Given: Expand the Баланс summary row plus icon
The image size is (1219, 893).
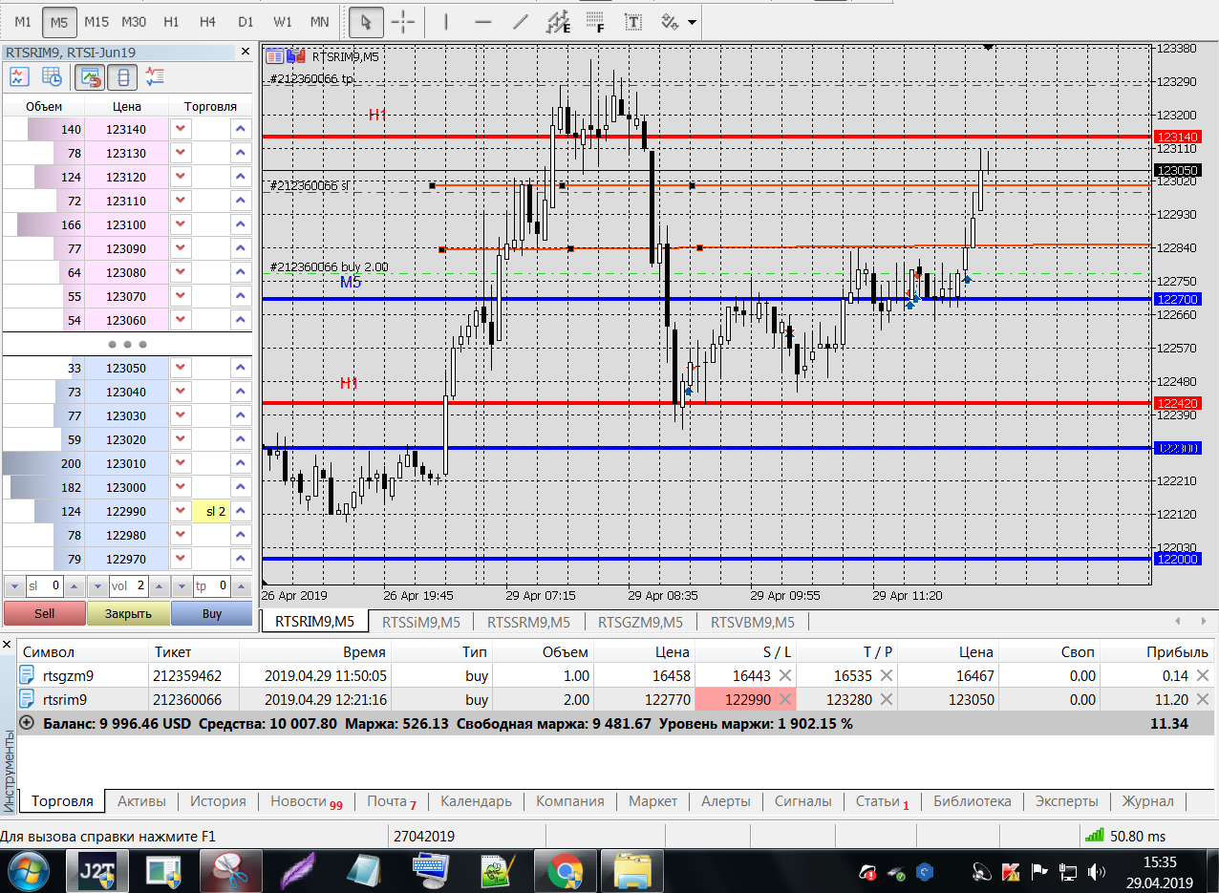Looking at the screenshot, I should (x=26, y=723).
